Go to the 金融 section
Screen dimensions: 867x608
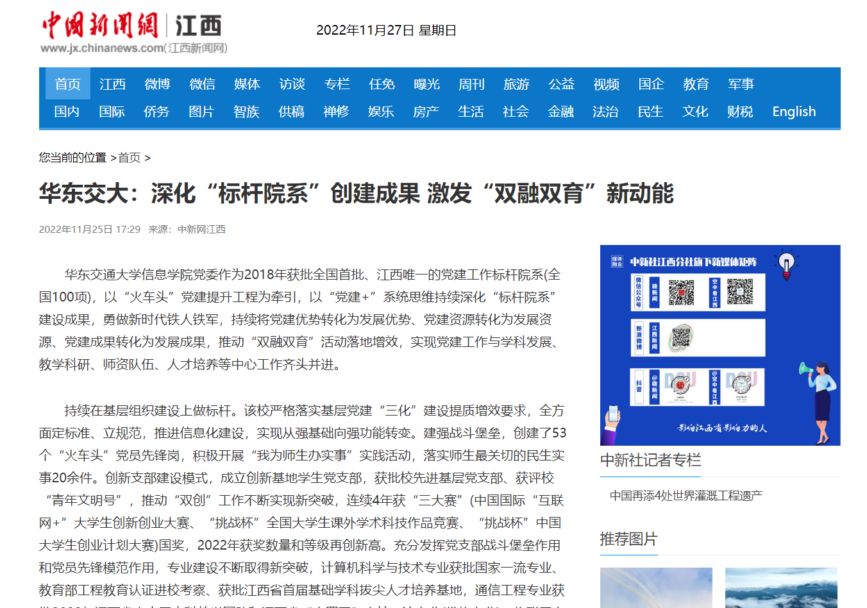pyautogui.click(x=560, y=112)
